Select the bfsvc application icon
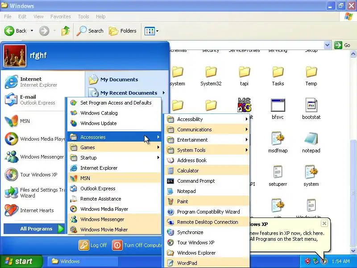 pos(278,105)
